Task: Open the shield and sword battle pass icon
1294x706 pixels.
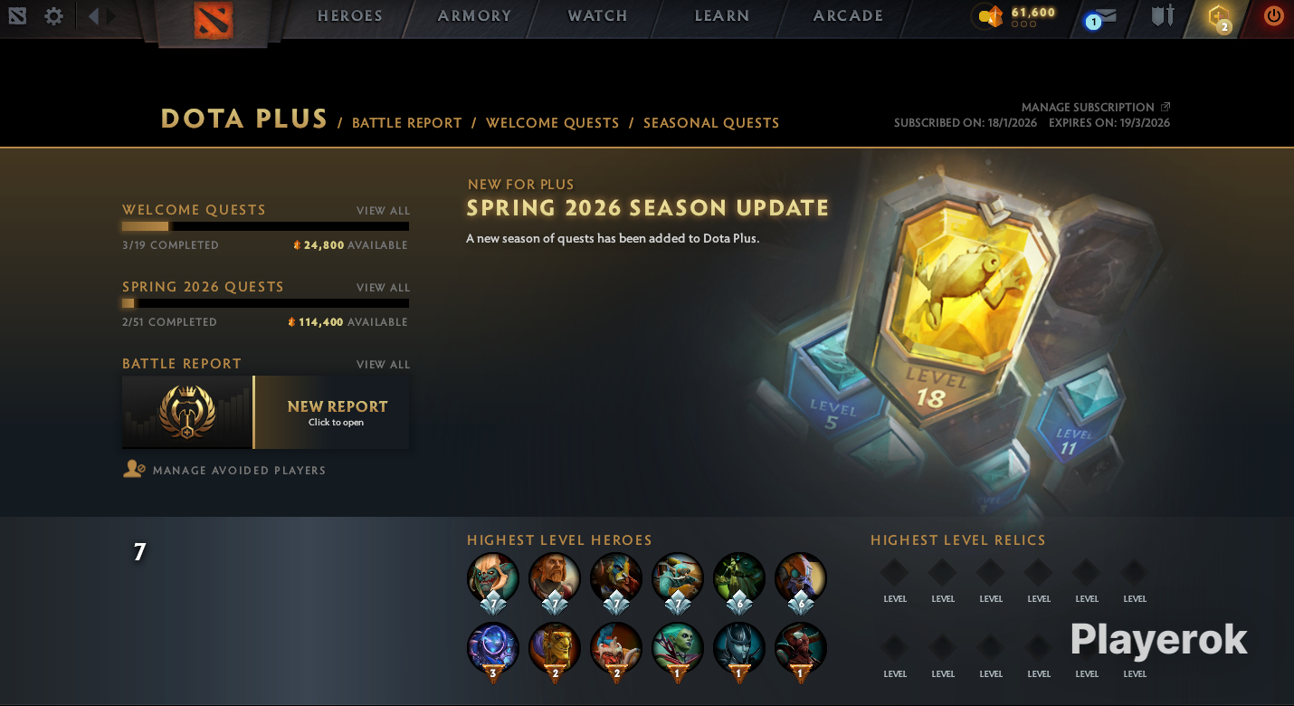Action: [x=1163, y=16]
